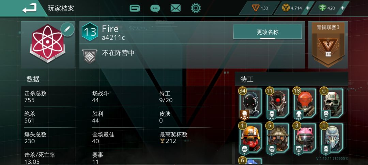Open the mail envelope icon
Viewport: 368px width, 165px height.
coord(175,8)
